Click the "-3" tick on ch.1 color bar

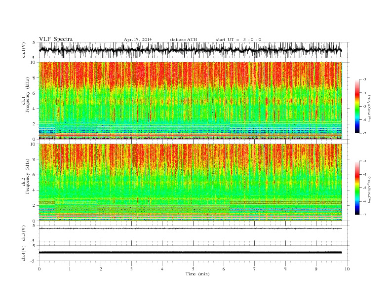point(364,79)
